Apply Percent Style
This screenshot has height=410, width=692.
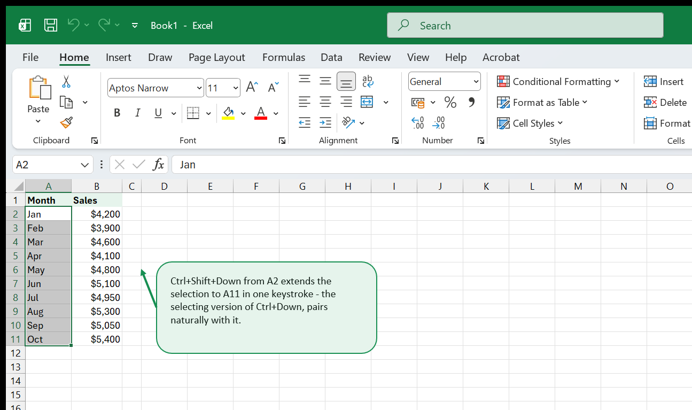click(x=450, y=102)
